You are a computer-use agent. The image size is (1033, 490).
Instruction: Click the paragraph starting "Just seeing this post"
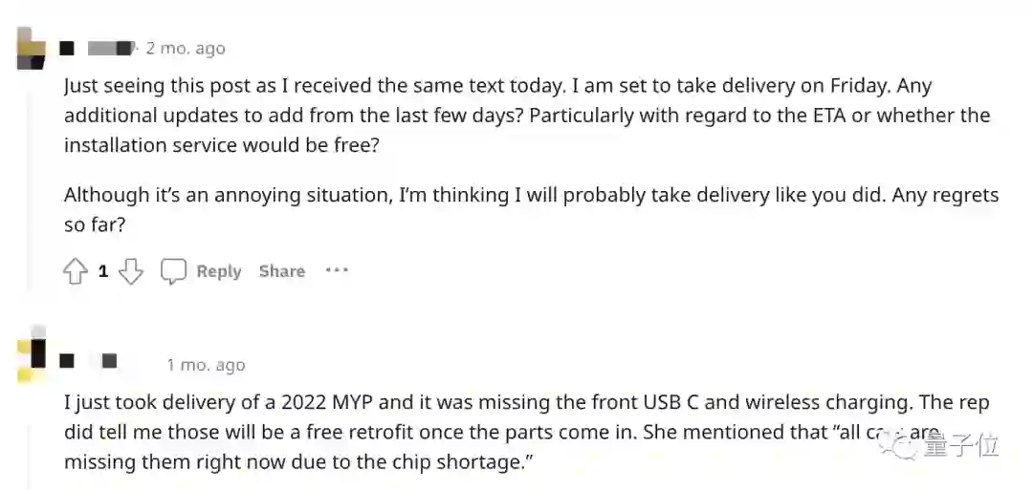click(526, 115)
